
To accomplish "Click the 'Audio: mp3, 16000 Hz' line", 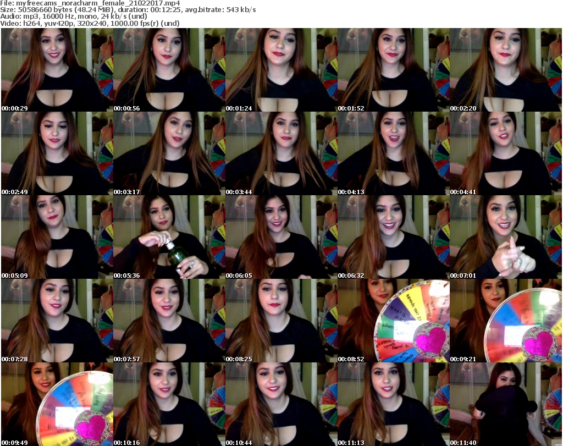I will 74,16.
